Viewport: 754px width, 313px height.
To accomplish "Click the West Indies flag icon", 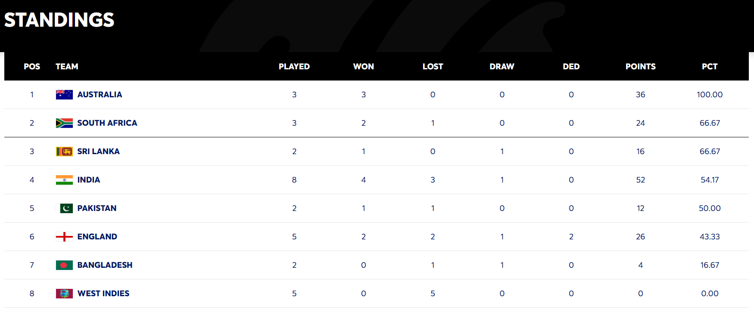I will tap(64, 294).
